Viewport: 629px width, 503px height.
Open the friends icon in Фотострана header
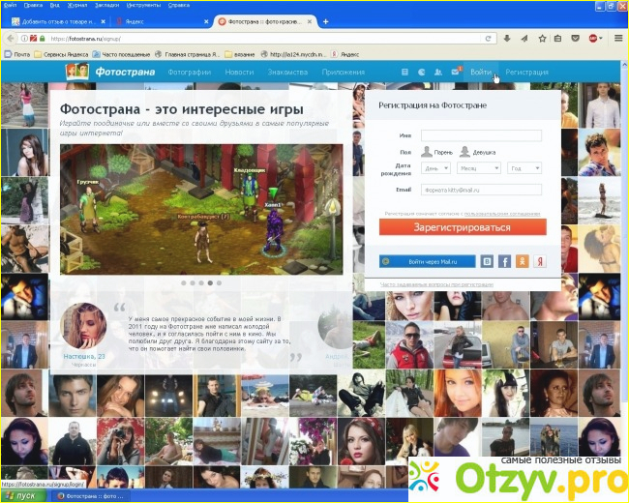click(x=438, y=73)
